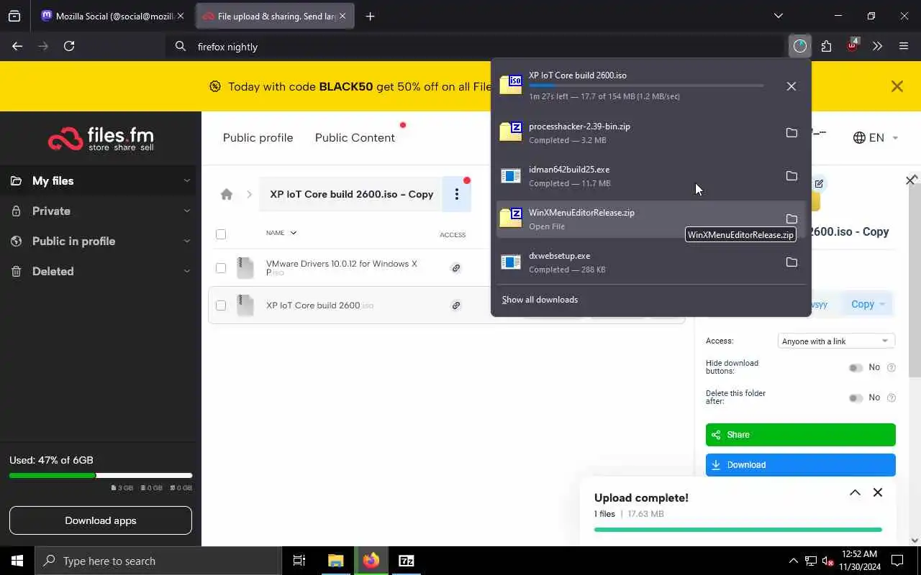Screen dimensions: 921x575
Task: Click Show all downloads
Action: click(540, 300)
